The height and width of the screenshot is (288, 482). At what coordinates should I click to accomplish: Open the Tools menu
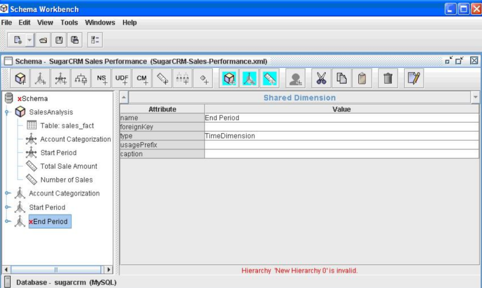(69, 23)
